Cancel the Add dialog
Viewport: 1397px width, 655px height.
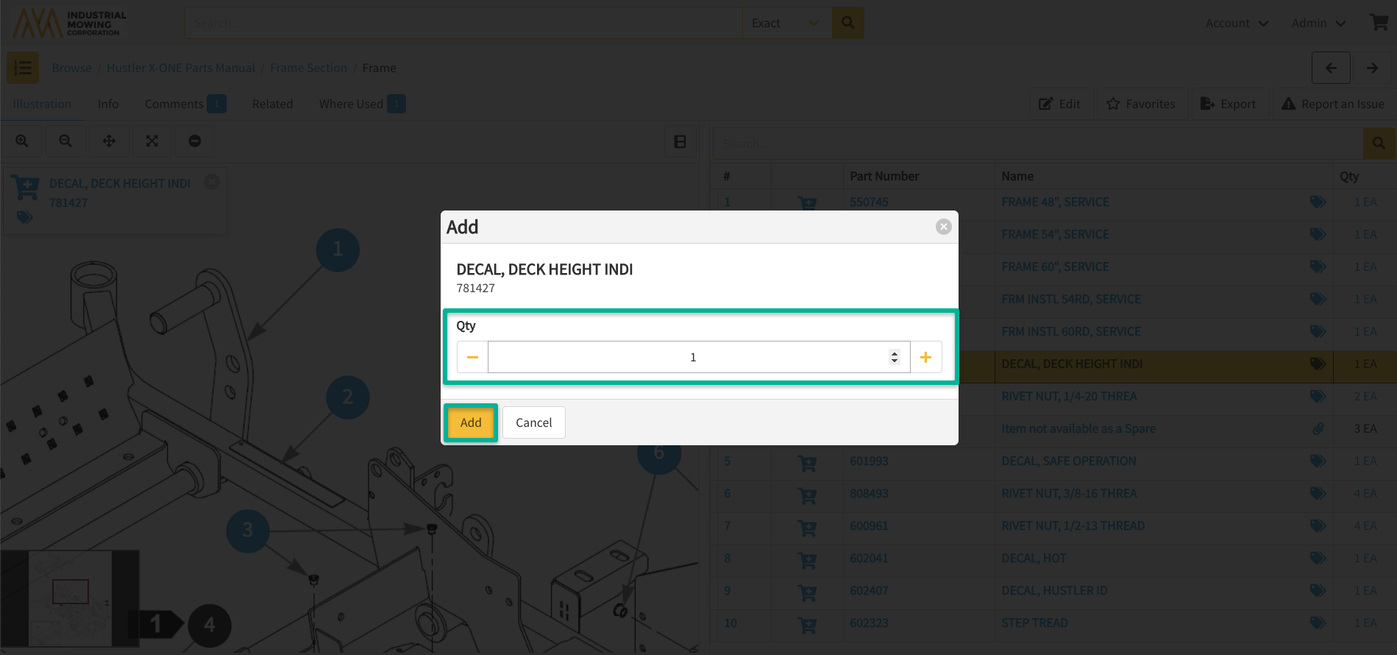pos(533,422)
